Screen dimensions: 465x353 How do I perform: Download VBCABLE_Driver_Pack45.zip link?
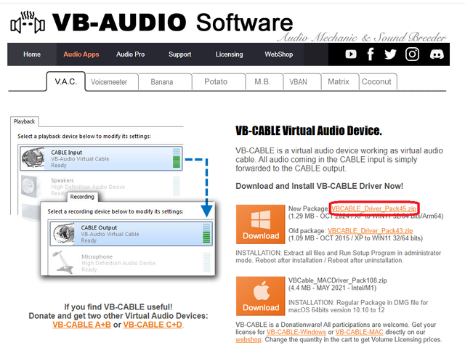(x=373, y=208)
